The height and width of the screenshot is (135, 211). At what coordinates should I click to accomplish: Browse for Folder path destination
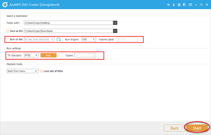point(115,23)
